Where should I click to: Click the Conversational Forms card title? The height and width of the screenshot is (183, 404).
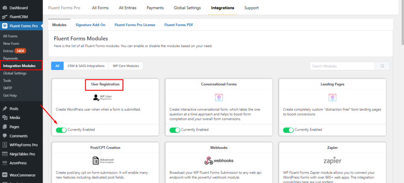pos(219,84)
